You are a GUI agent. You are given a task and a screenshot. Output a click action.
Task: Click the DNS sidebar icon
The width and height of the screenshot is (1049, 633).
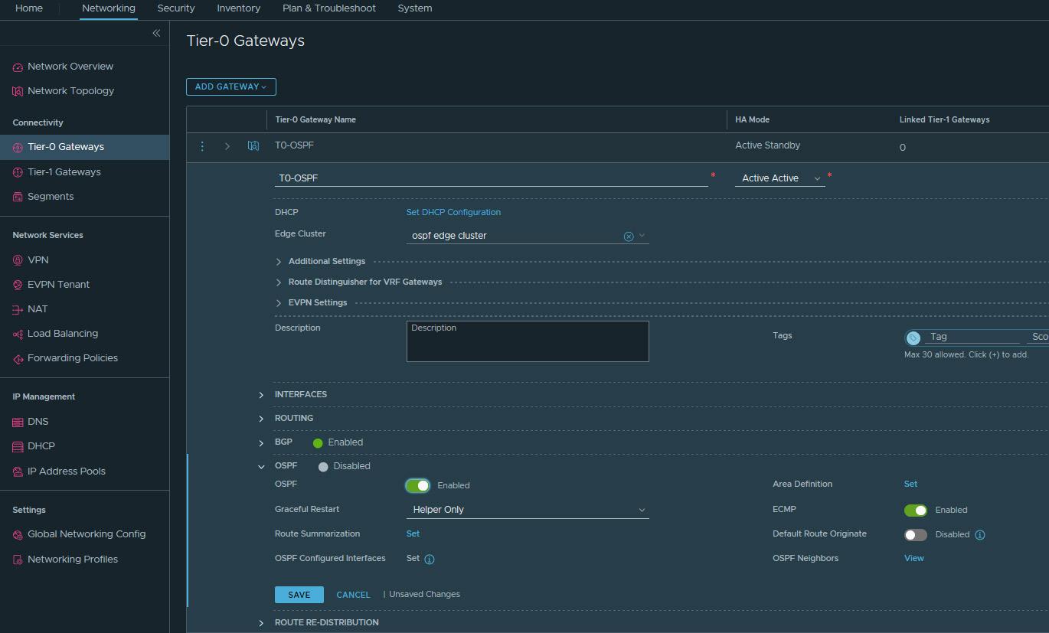coord(18,422)
